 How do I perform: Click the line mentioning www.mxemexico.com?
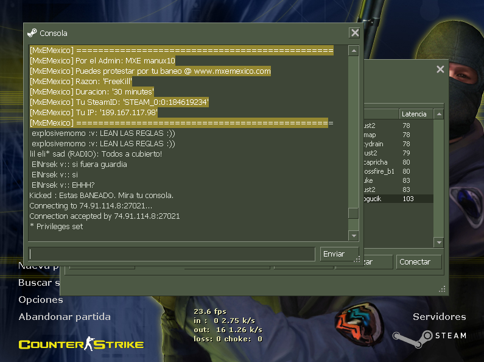click(x=150, y=71)
